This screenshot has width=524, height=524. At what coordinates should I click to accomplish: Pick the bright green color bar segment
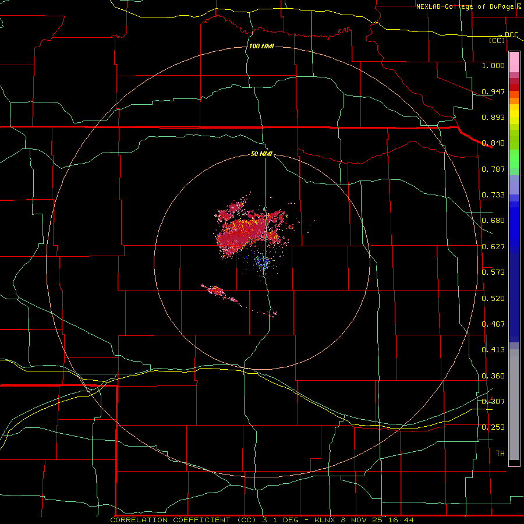click(x=514, y=159)
